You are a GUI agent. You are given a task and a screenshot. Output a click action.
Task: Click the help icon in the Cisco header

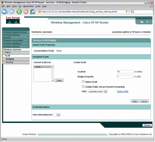coord(142,22)
